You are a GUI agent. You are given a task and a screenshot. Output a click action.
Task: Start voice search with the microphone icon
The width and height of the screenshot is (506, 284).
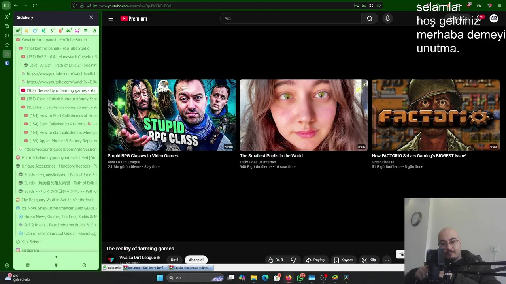pyautogui.click(x=387, y=19)
